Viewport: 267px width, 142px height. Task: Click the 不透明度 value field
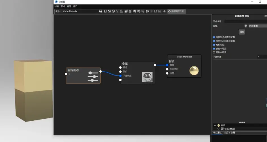(x=262, y=57)
